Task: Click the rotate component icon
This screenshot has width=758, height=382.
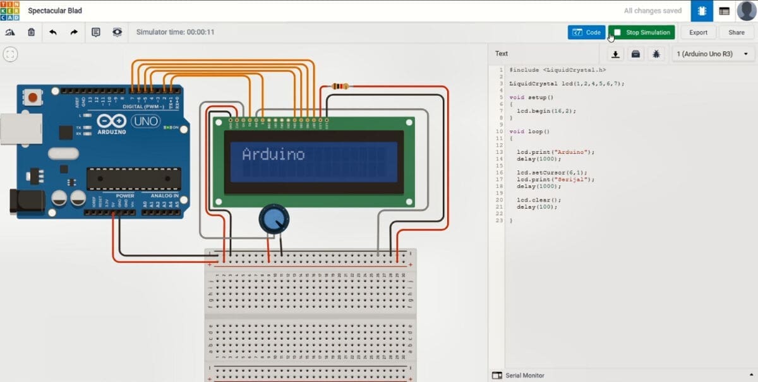Action: pos(10,32)
